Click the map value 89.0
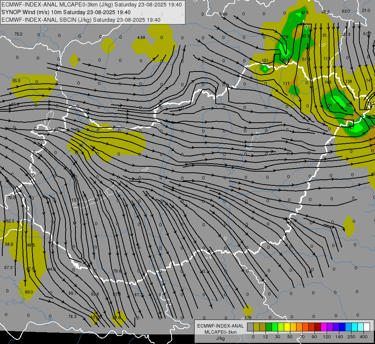The width and height of the screenshot is (375, 344). tap(29, 292)
